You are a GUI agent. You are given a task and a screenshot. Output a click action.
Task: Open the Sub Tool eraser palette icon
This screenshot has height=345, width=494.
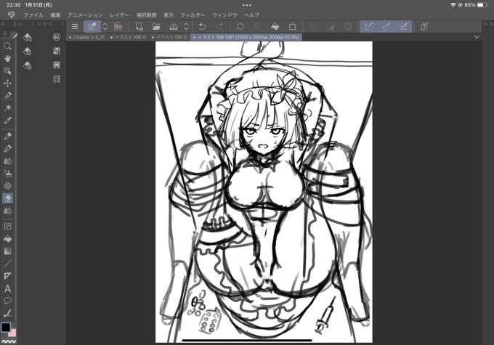28,37
